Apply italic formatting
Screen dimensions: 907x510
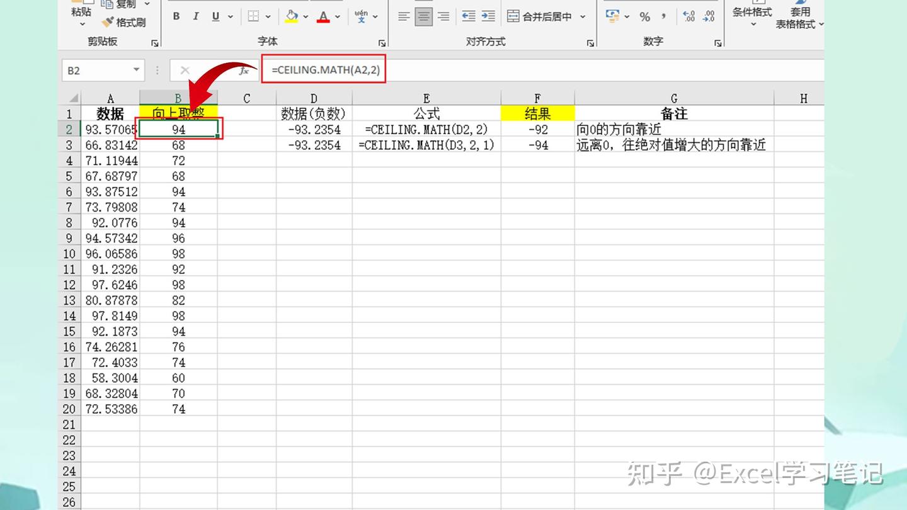coord(196,16)
